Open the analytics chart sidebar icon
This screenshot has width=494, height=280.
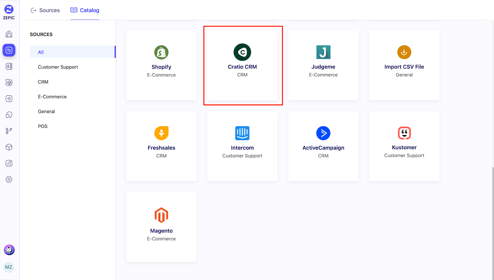9,163
